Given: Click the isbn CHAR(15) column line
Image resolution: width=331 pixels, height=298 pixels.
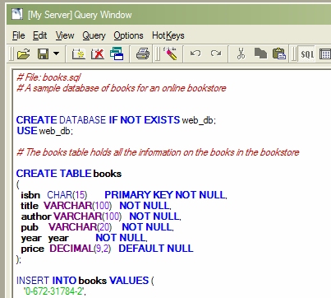Looking at the screenshot, I should (124, 195).
